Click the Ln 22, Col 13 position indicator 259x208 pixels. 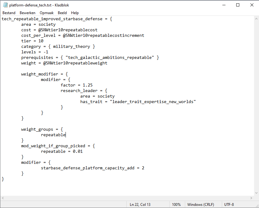(x=140, y=205)
